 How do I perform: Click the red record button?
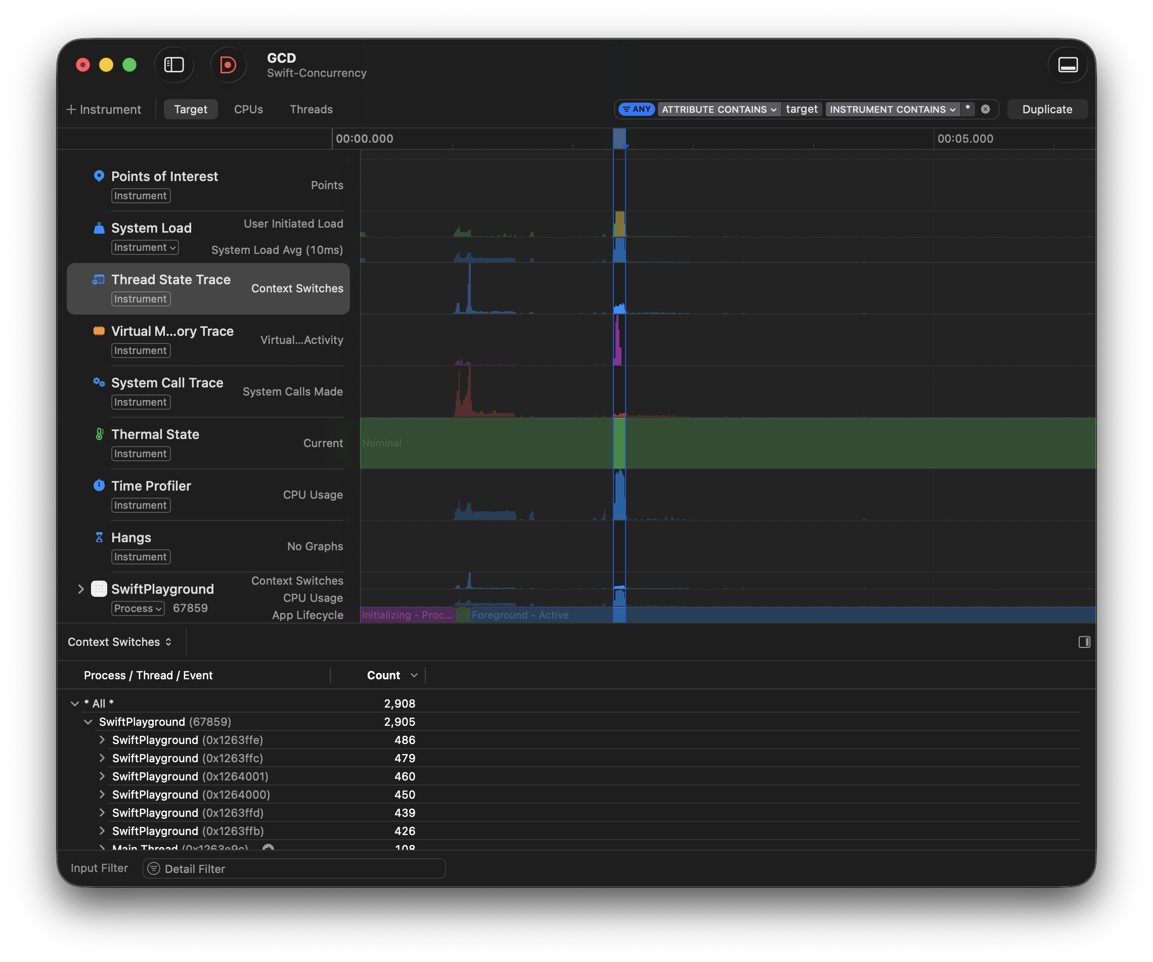pos(228,65)
